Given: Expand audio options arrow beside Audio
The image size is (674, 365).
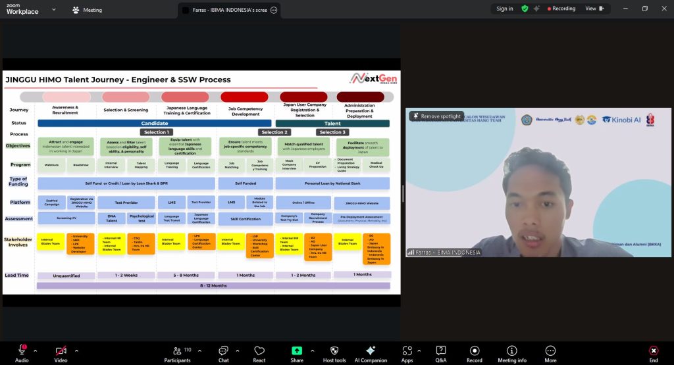Looking at the screenshot, I should click(x=36, y=351).
